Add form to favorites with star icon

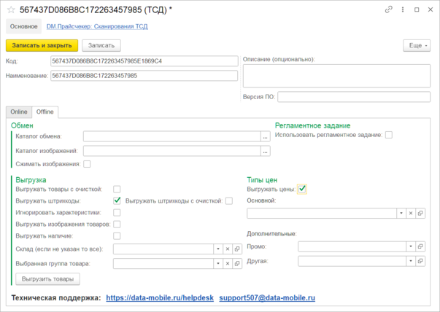click(11, 9)
